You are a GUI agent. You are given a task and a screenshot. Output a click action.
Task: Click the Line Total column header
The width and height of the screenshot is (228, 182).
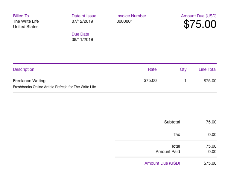(x=207, y=69)
